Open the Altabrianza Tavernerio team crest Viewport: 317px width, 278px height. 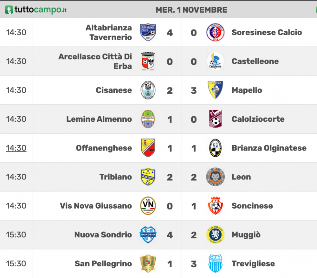(148, 32)
